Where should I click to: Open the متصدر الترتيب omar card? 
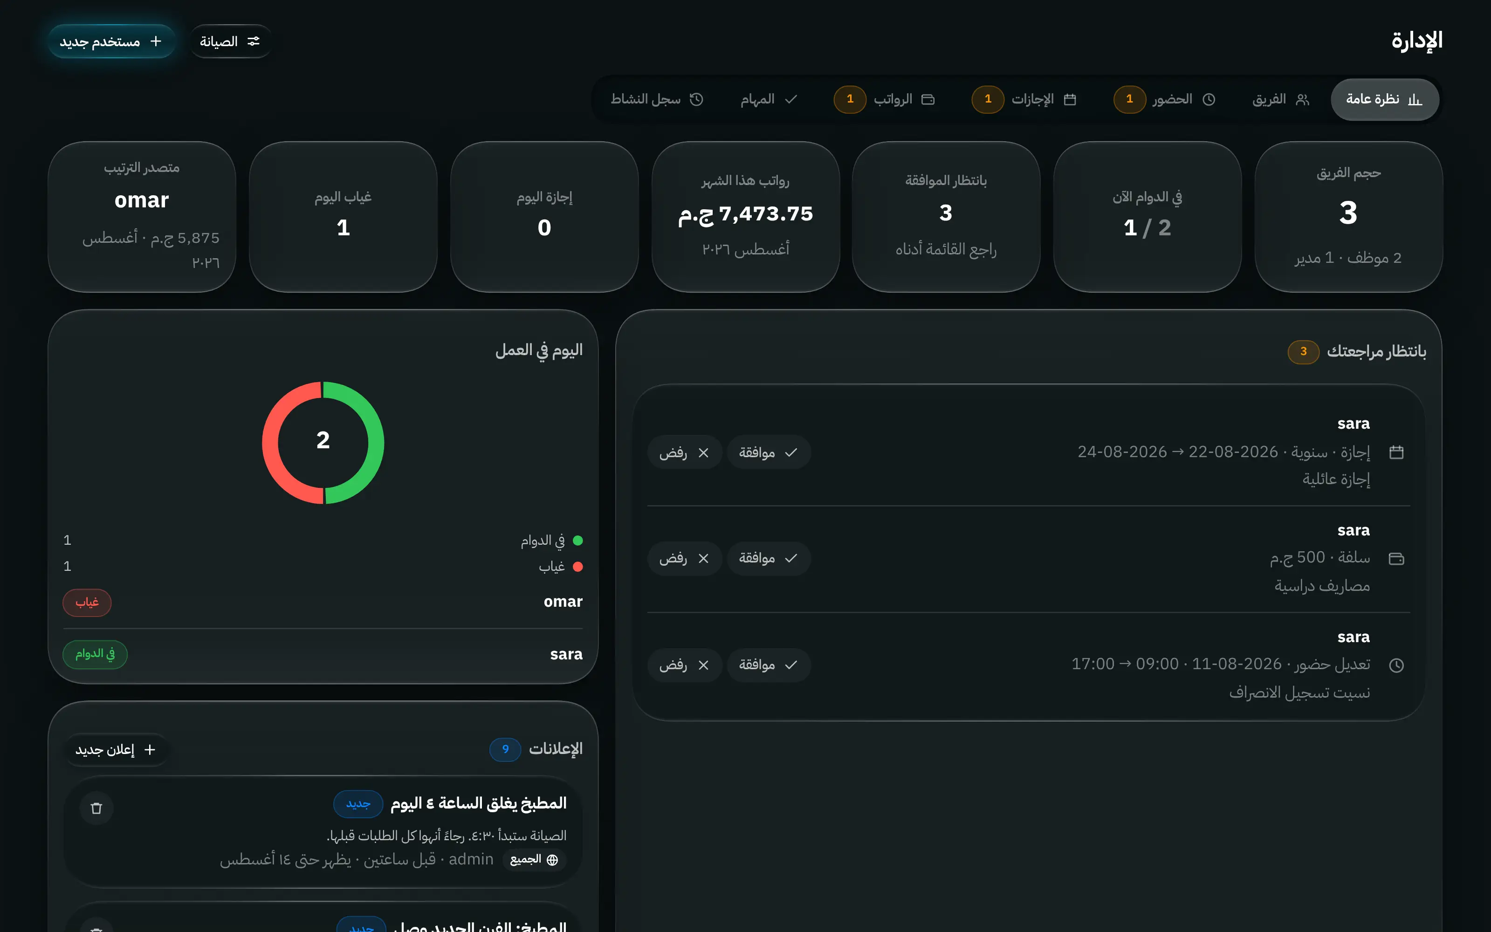[142, 217]
